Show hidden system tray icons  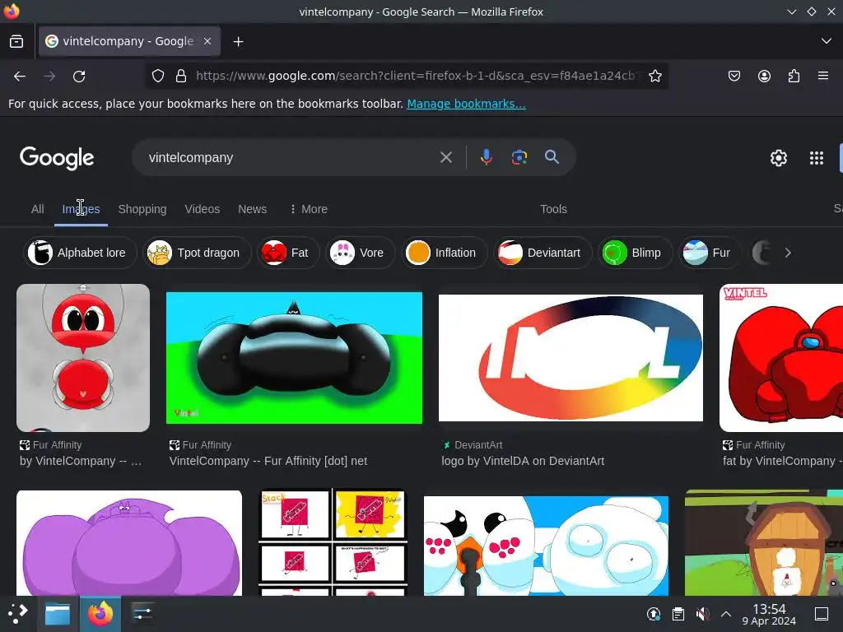pos(726,614)
